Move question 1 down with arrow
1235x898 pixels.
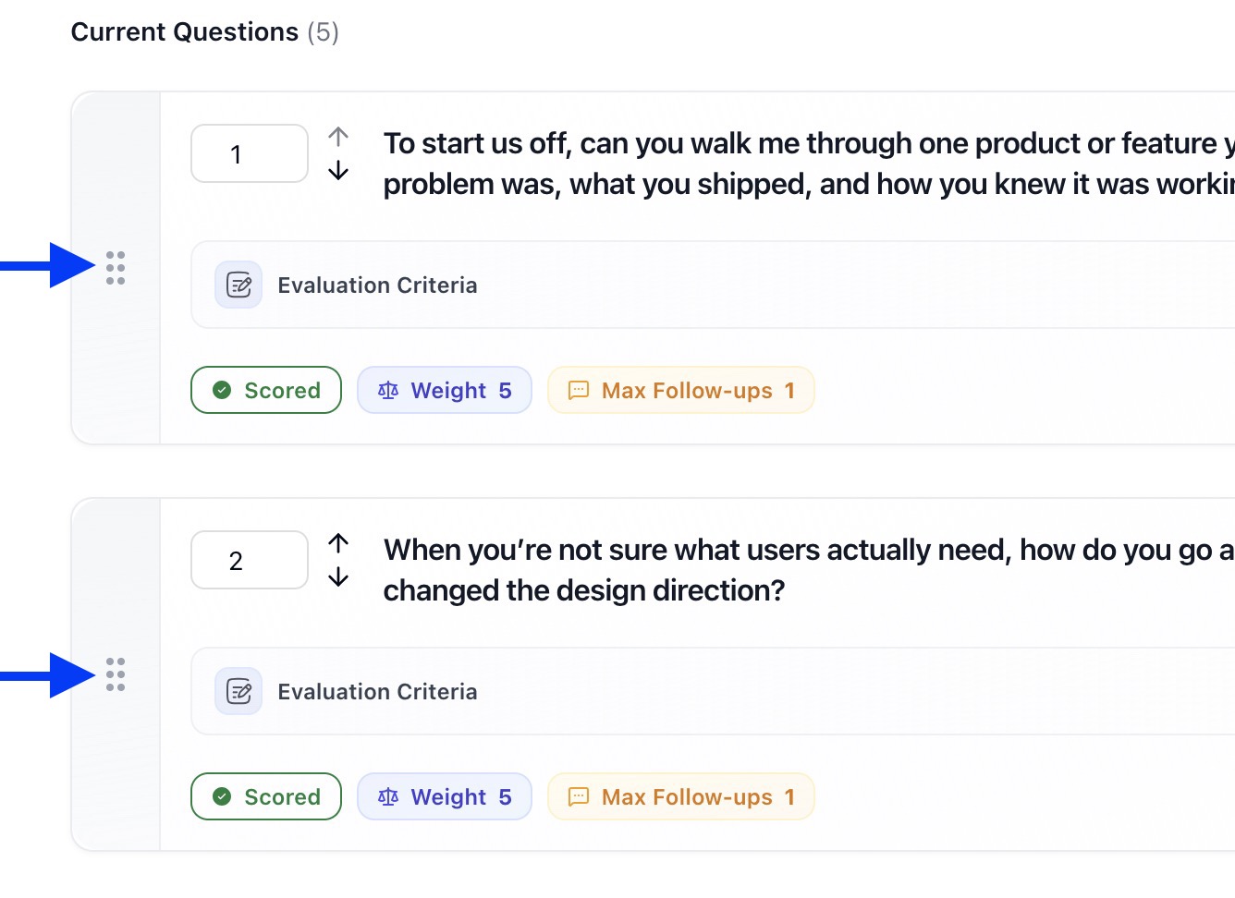tap(338, 171)
